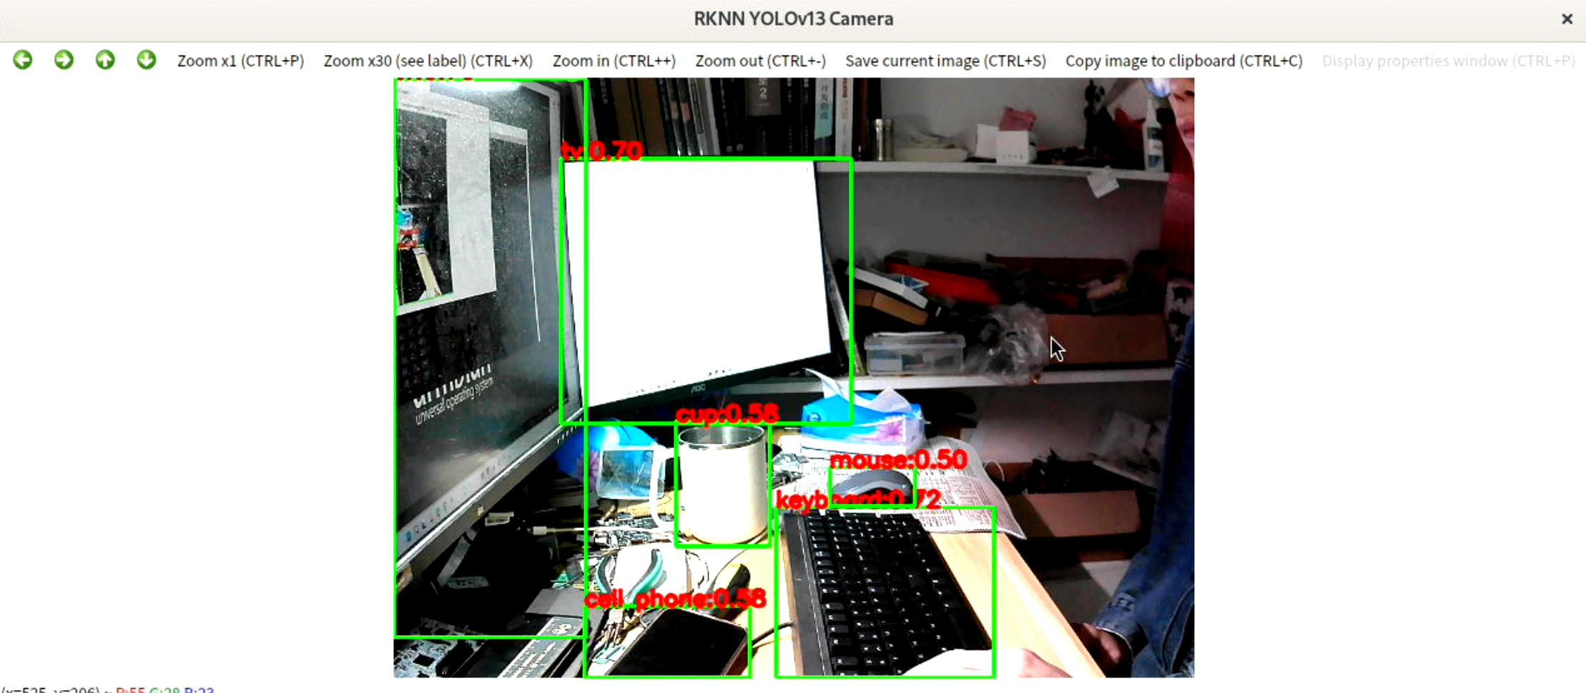Screen dimensions: 1586x693
Task: Click the white mug in the camera image
Action: pyautogui.click(x=721, y=486)
